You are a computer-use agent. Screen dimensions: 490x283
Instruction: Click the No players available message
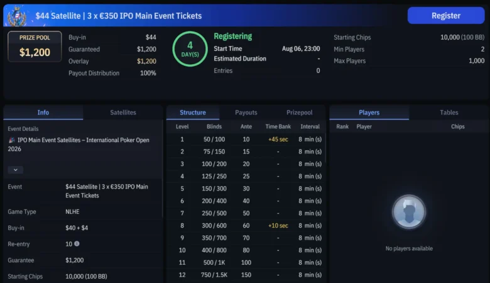coord(409,248)
